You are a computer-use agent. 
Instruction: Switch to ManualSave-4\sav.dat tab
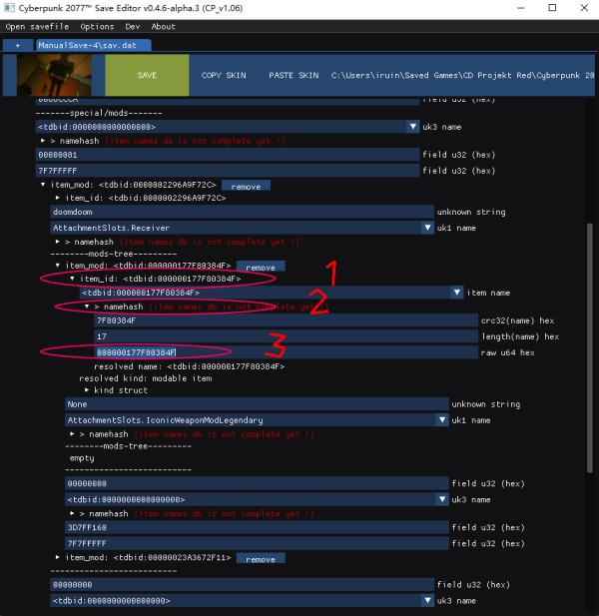94,46
